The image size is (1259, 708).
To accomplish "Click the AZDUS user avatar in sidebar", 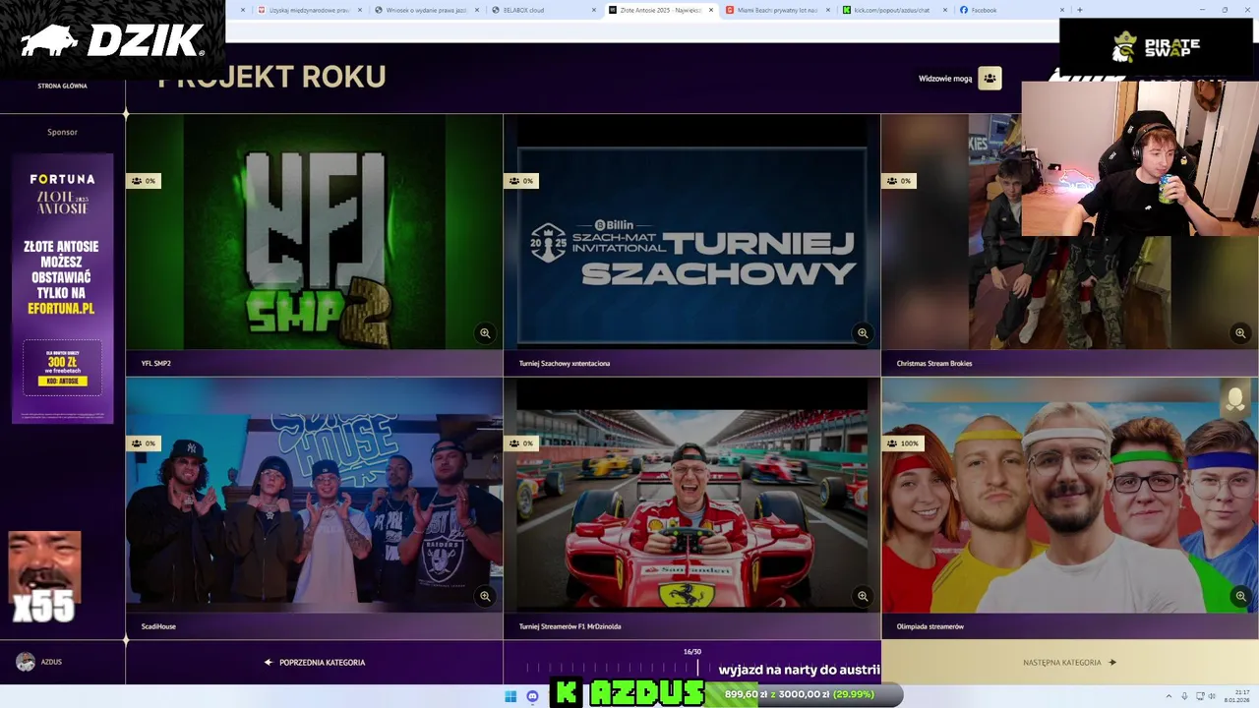I will coord(26,662).
